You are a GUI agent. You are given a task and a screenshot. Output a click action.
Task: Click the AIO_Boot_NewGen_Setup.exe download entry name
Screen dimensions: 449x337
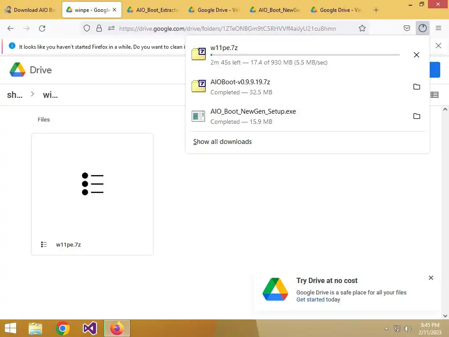253,111
